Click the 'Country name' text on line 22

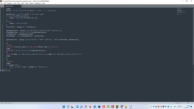coord(20,47)
